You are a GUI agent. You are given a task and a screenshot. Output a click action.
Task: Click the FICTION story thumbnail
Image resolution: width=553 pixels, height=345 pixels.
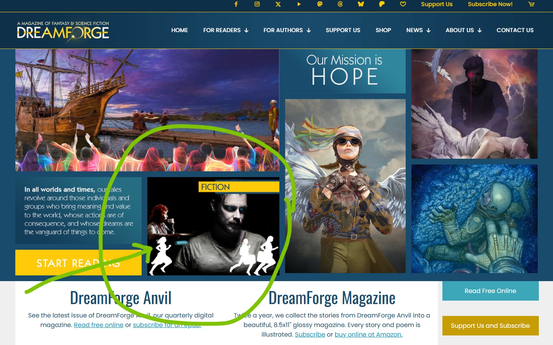click(x=213, y=226)
